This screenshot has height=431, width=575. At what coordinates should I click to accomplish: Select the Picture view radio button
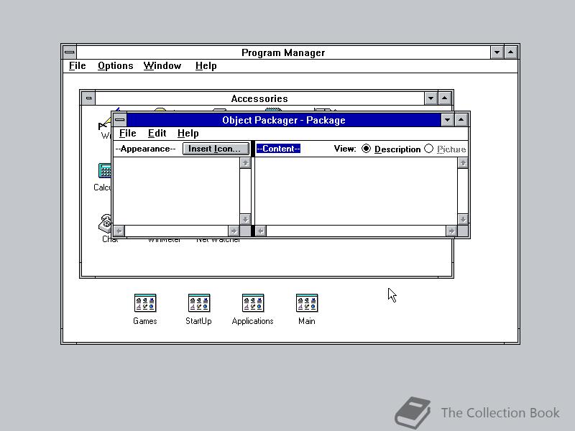click(x=429, y=149)
